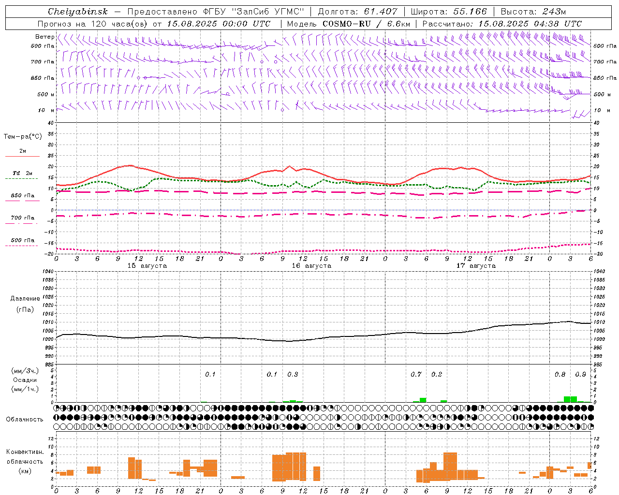Image resolution: width=619 pixels, height=495 pixels.
Task: Select the 500 м wind level label on the left
Action: pos(46,94)
